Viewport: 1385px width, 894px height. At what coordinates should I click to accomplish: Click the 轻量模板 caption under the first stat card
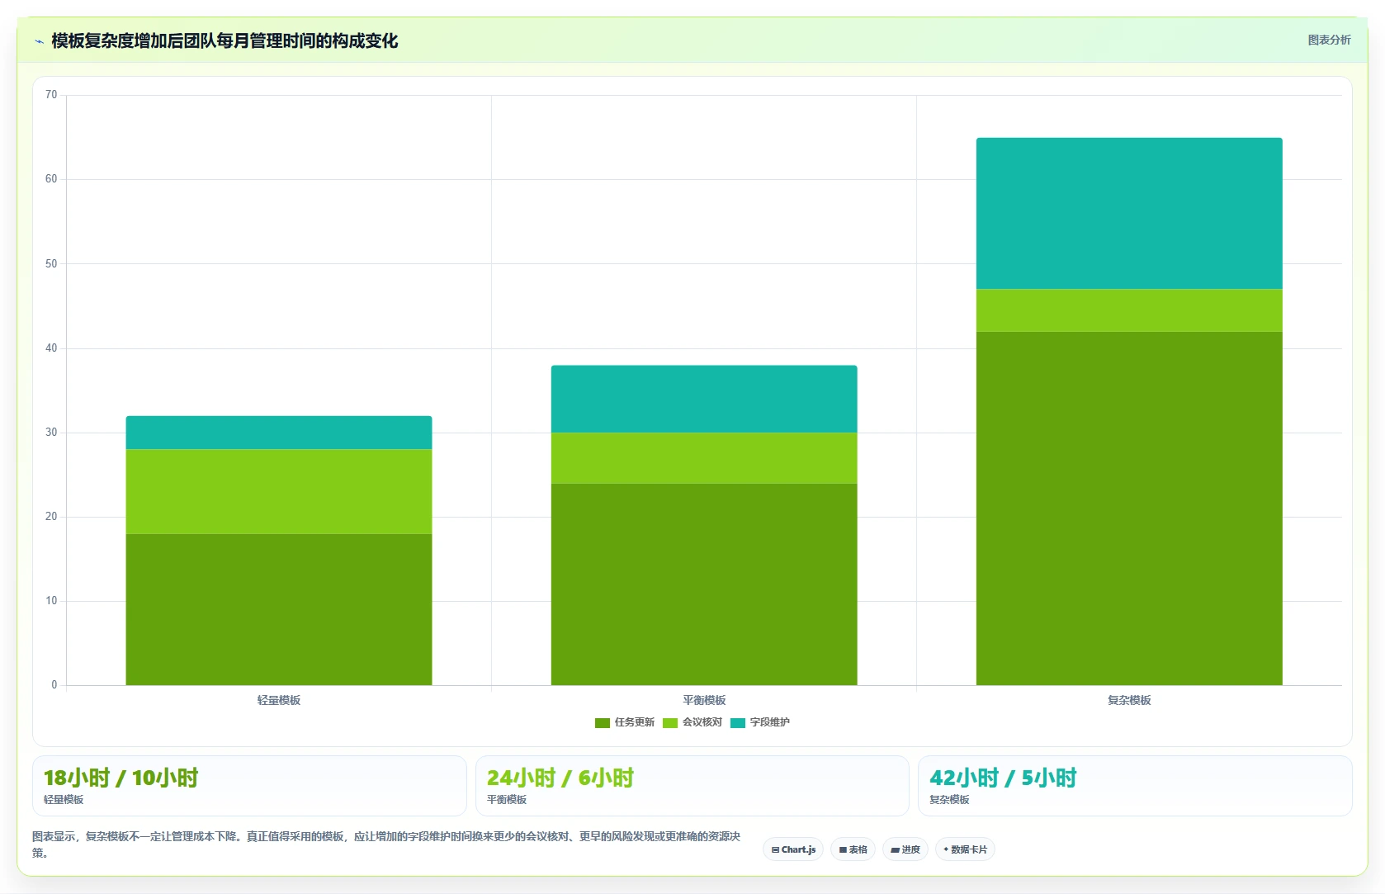(64, 799)
